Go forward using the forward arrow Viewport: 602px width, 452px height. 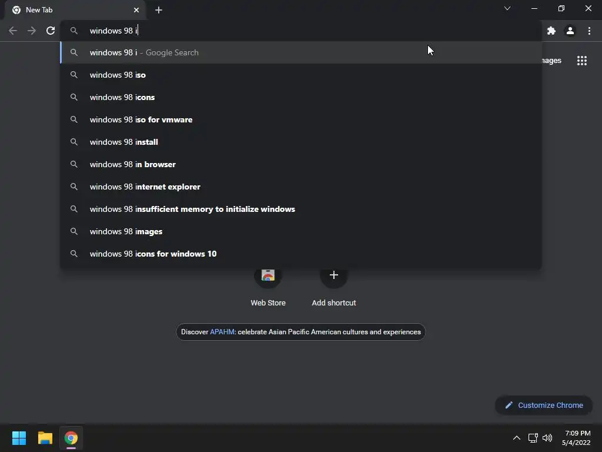coord(32,31)
